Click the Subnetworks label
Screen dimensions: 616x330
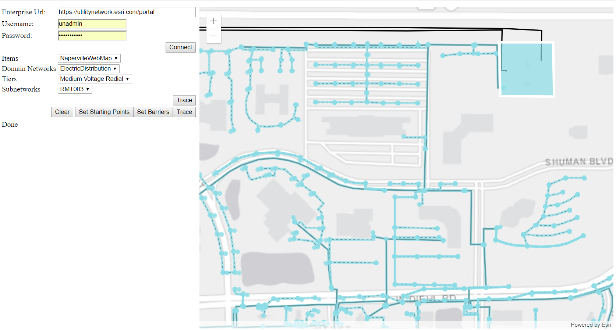[x=21, y=89]
